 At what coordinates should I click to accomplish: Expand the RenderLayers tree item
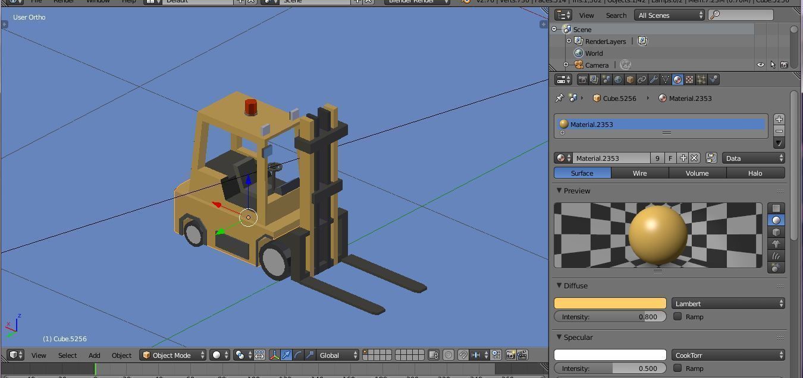point(569,41)
